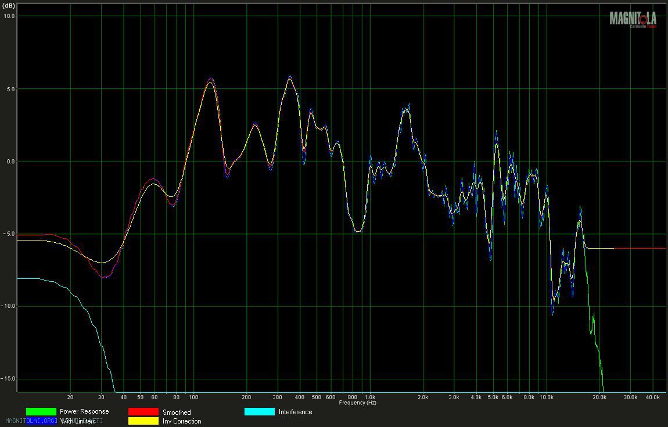Viewport: 668px width, 427px height.
Task: Click the cyan Interference legend swatch
Action: [x=259, y=412]
